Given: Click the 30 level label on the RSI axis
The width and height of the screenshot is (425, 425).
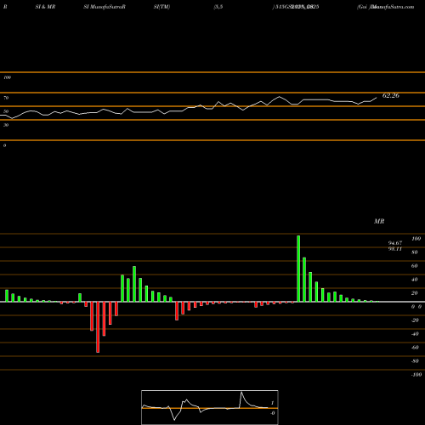Looking at the screenshot, I should click(x=6, y=125).
